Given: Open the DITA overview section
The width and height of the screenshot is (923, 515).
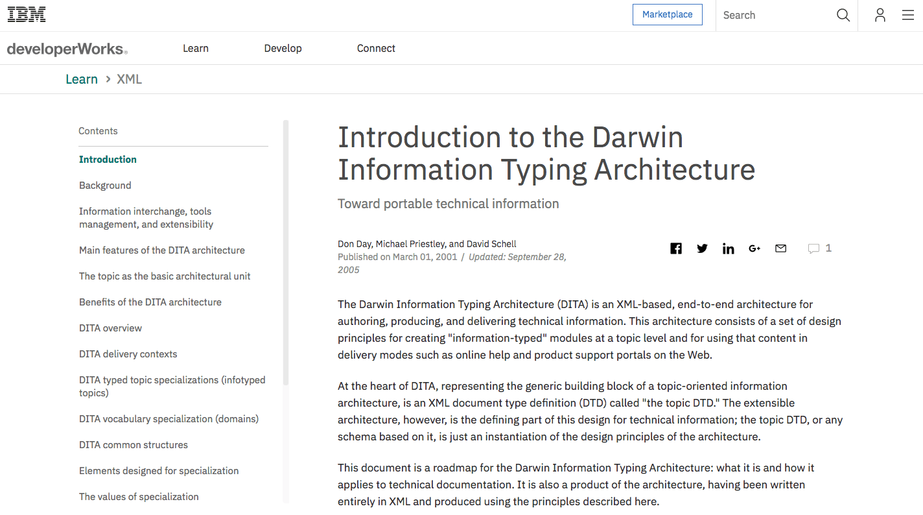Looking at the screenshot, I should click(x=110, y=328).
